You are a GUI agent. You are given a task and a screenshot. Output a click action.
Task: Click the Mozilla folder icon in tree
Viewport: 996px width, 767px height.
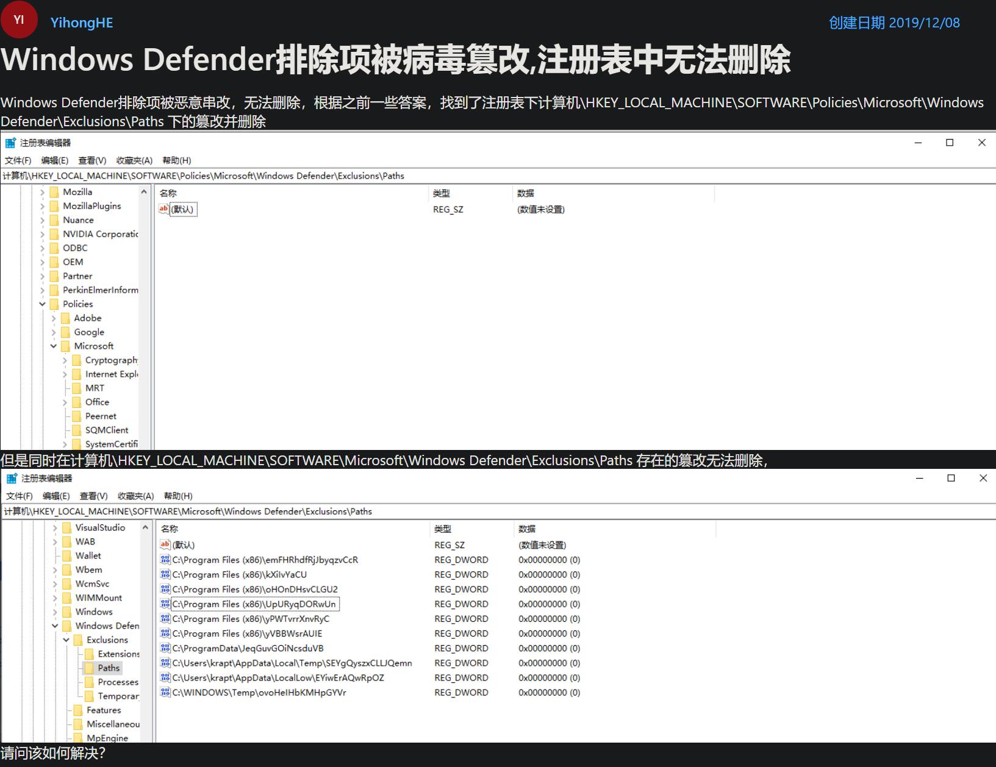[x=54, y=192]
